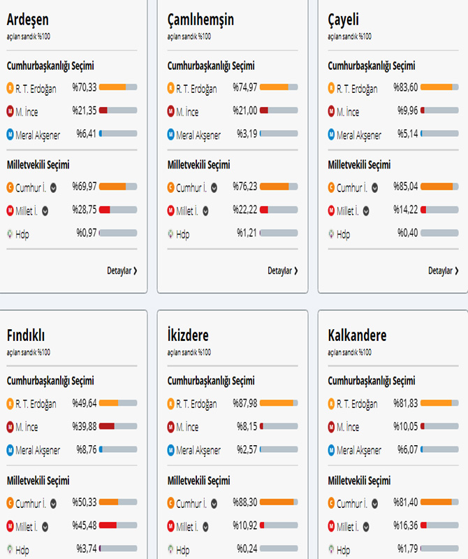The height and width of the screenshot is (559, 468).
Task: Expand Cumhur İ. alliance in Çayeli card
Action: click(x=375, y=187)
